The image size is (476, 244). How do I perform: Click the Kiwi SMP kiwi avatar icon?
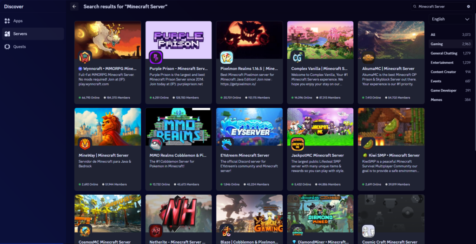tap(368, 144)
